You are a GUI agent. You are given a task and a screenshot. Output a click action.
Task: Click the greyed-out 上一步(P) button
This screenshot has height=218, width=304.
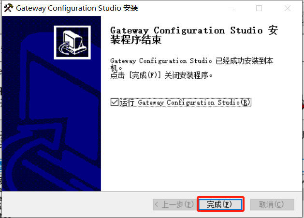point(174,204)
